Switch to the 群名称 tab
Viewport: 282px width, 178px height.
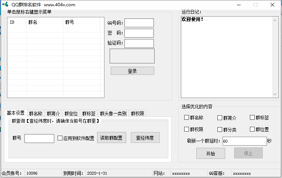point(36,114)
